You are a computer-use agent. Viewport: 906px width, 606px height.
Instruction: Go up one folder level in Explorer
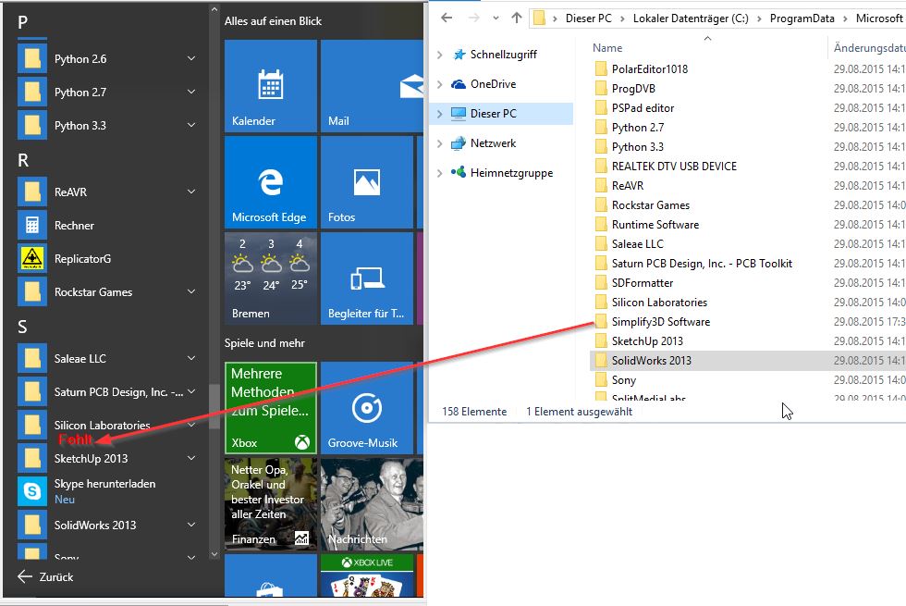click(x=517, y=18)
